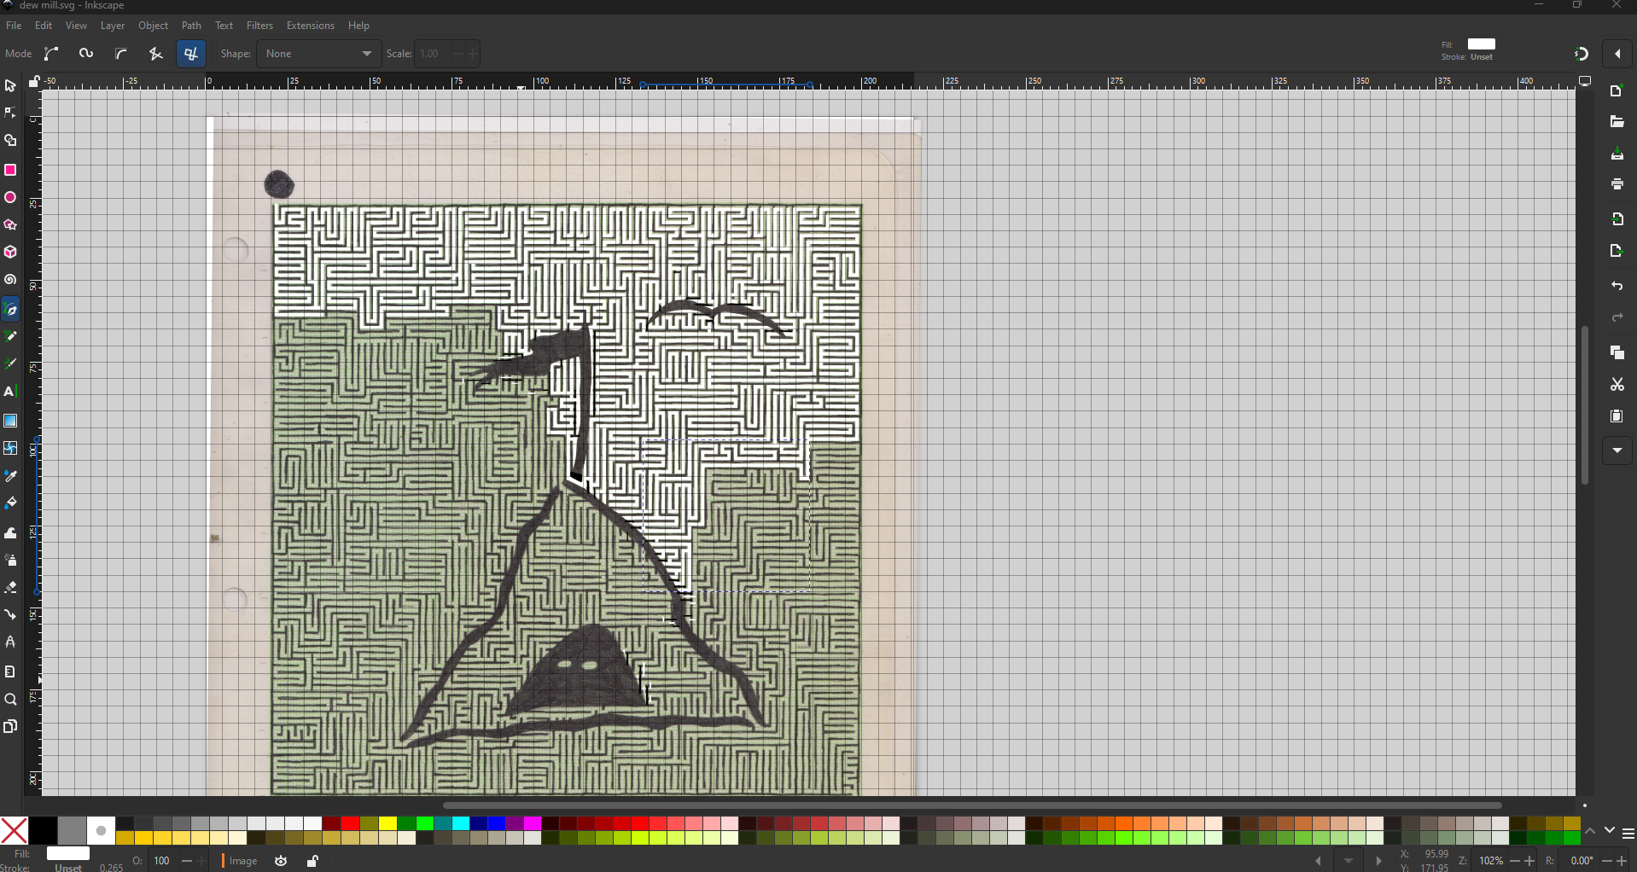Select the Eraser tool
Viewport: 1637px width, 872px height.
10,588
